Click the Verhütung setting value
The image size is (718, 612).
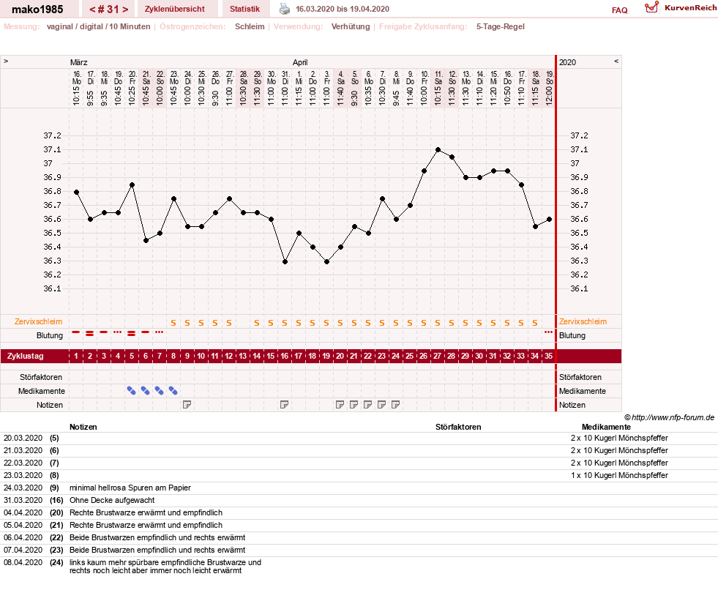[351, 26]
